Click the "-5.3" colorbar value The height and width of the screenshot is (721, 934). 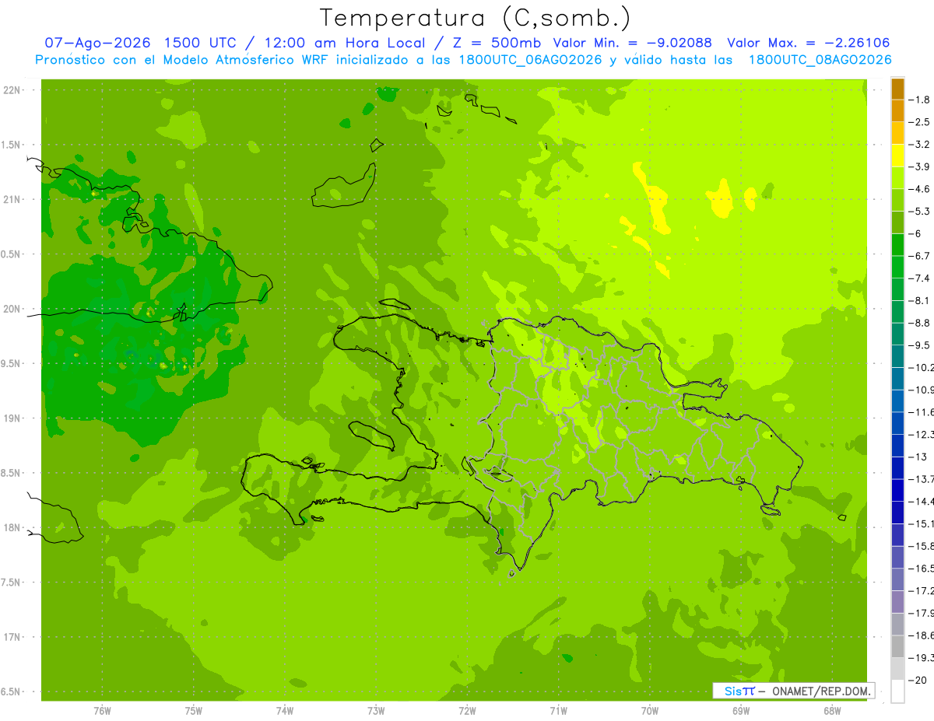[x=920, y=212]
